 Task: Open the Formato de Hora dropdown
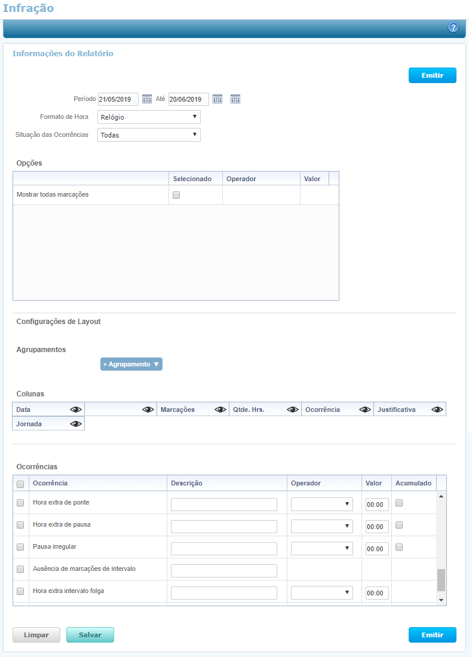[149, 117]
